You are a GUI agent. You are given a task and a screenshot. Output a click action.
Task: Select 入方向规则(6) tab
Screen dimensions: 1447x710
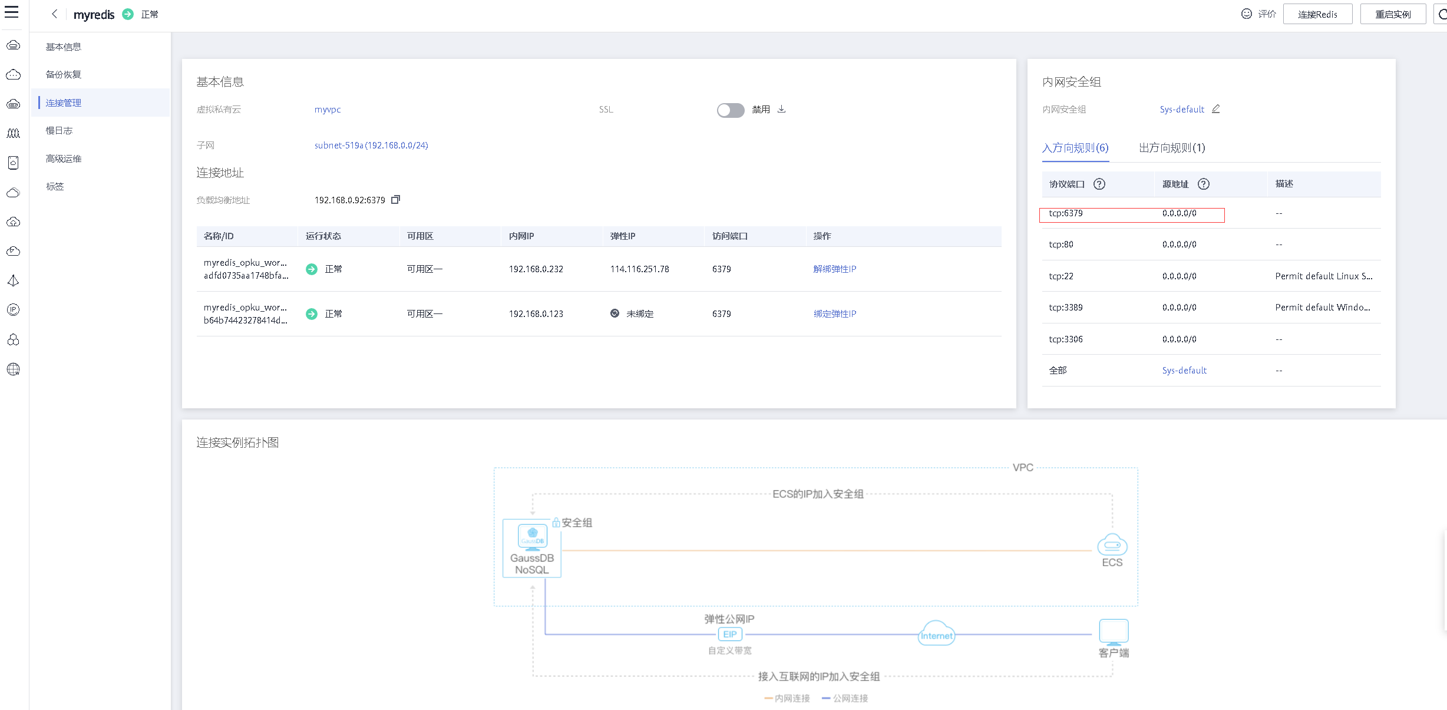tap(1075, 148)
